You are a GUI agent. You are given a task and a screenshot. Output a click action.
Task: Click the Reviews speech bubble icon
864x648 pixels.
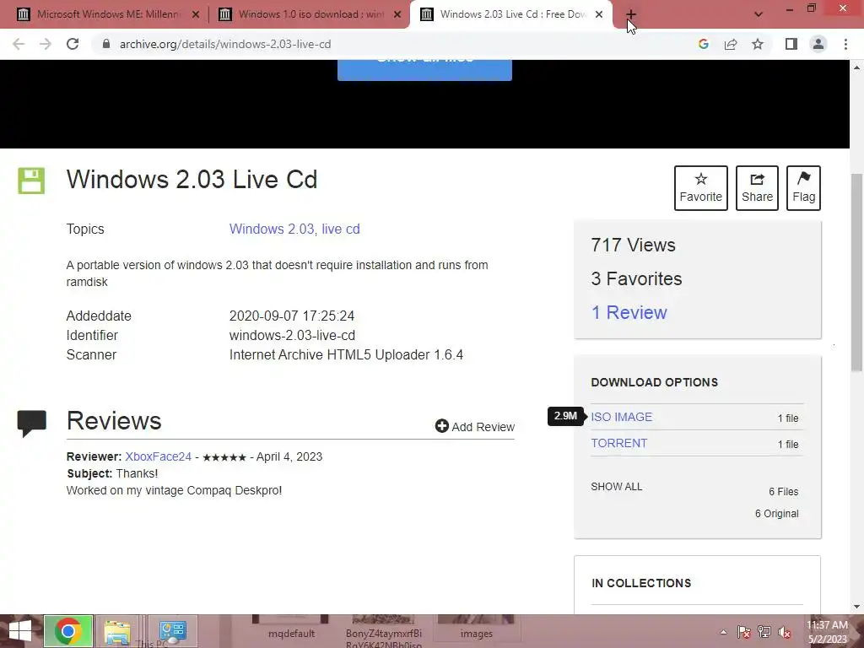pyautogui.click(x=32, y=424)
